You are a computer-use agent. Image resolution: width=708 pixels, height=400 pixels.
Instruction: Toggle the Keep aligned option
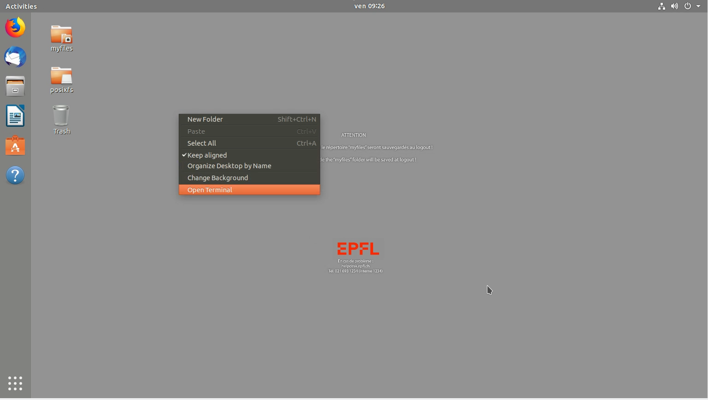(249, 155)
